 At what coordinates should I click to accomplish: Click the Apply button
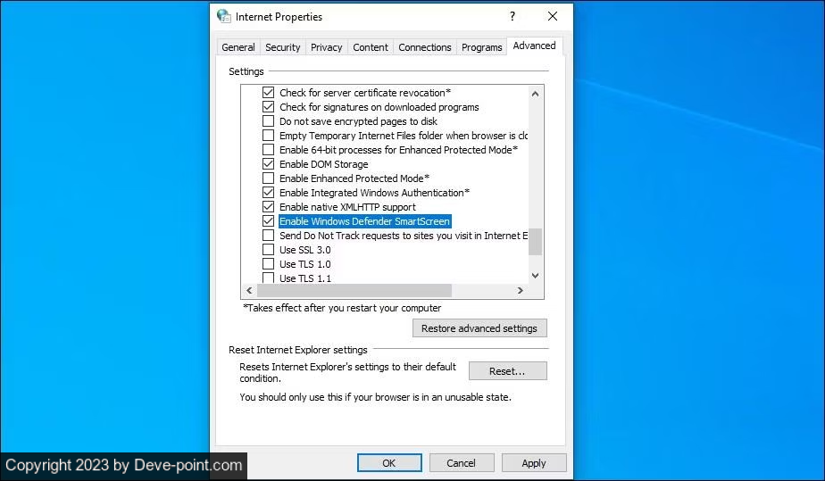[x=534, y=463]
